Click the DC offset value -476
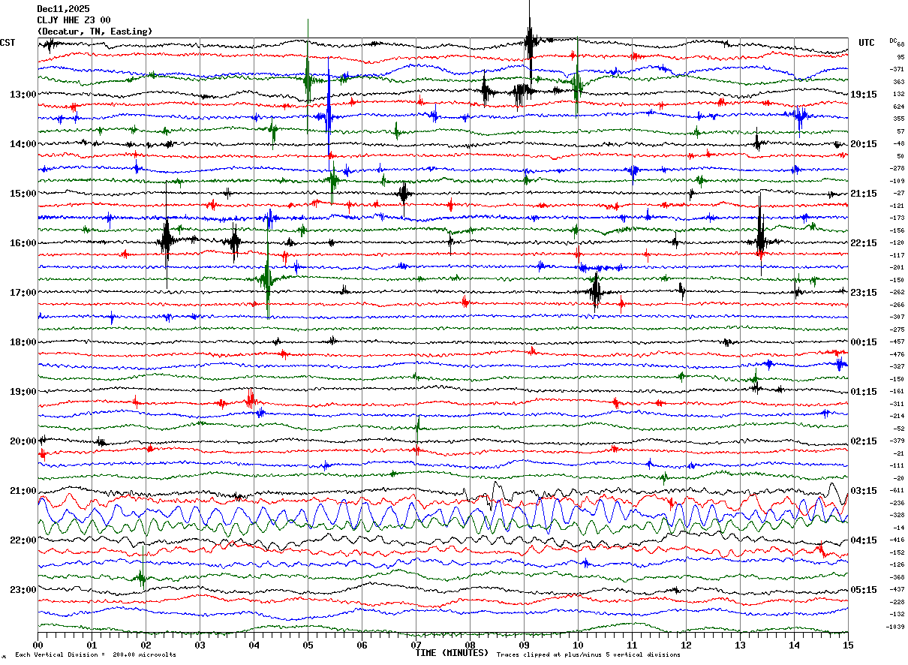This screenshot has width=908, height=665. point(897,354)
